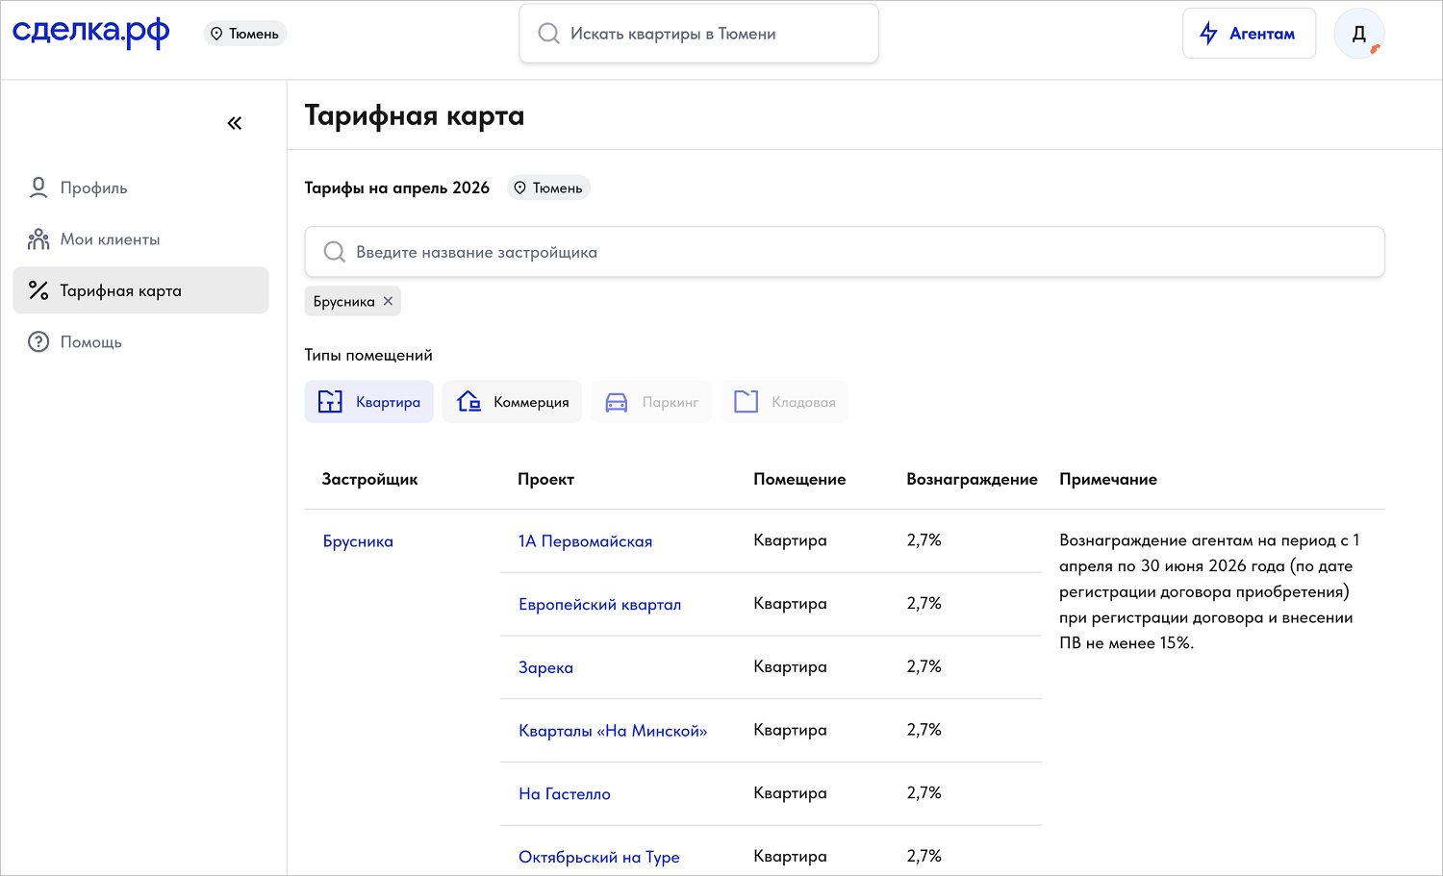The width and height of the screenshot is (1443, 876).
Task: Click the agent reward note text
Action: 1210,591
